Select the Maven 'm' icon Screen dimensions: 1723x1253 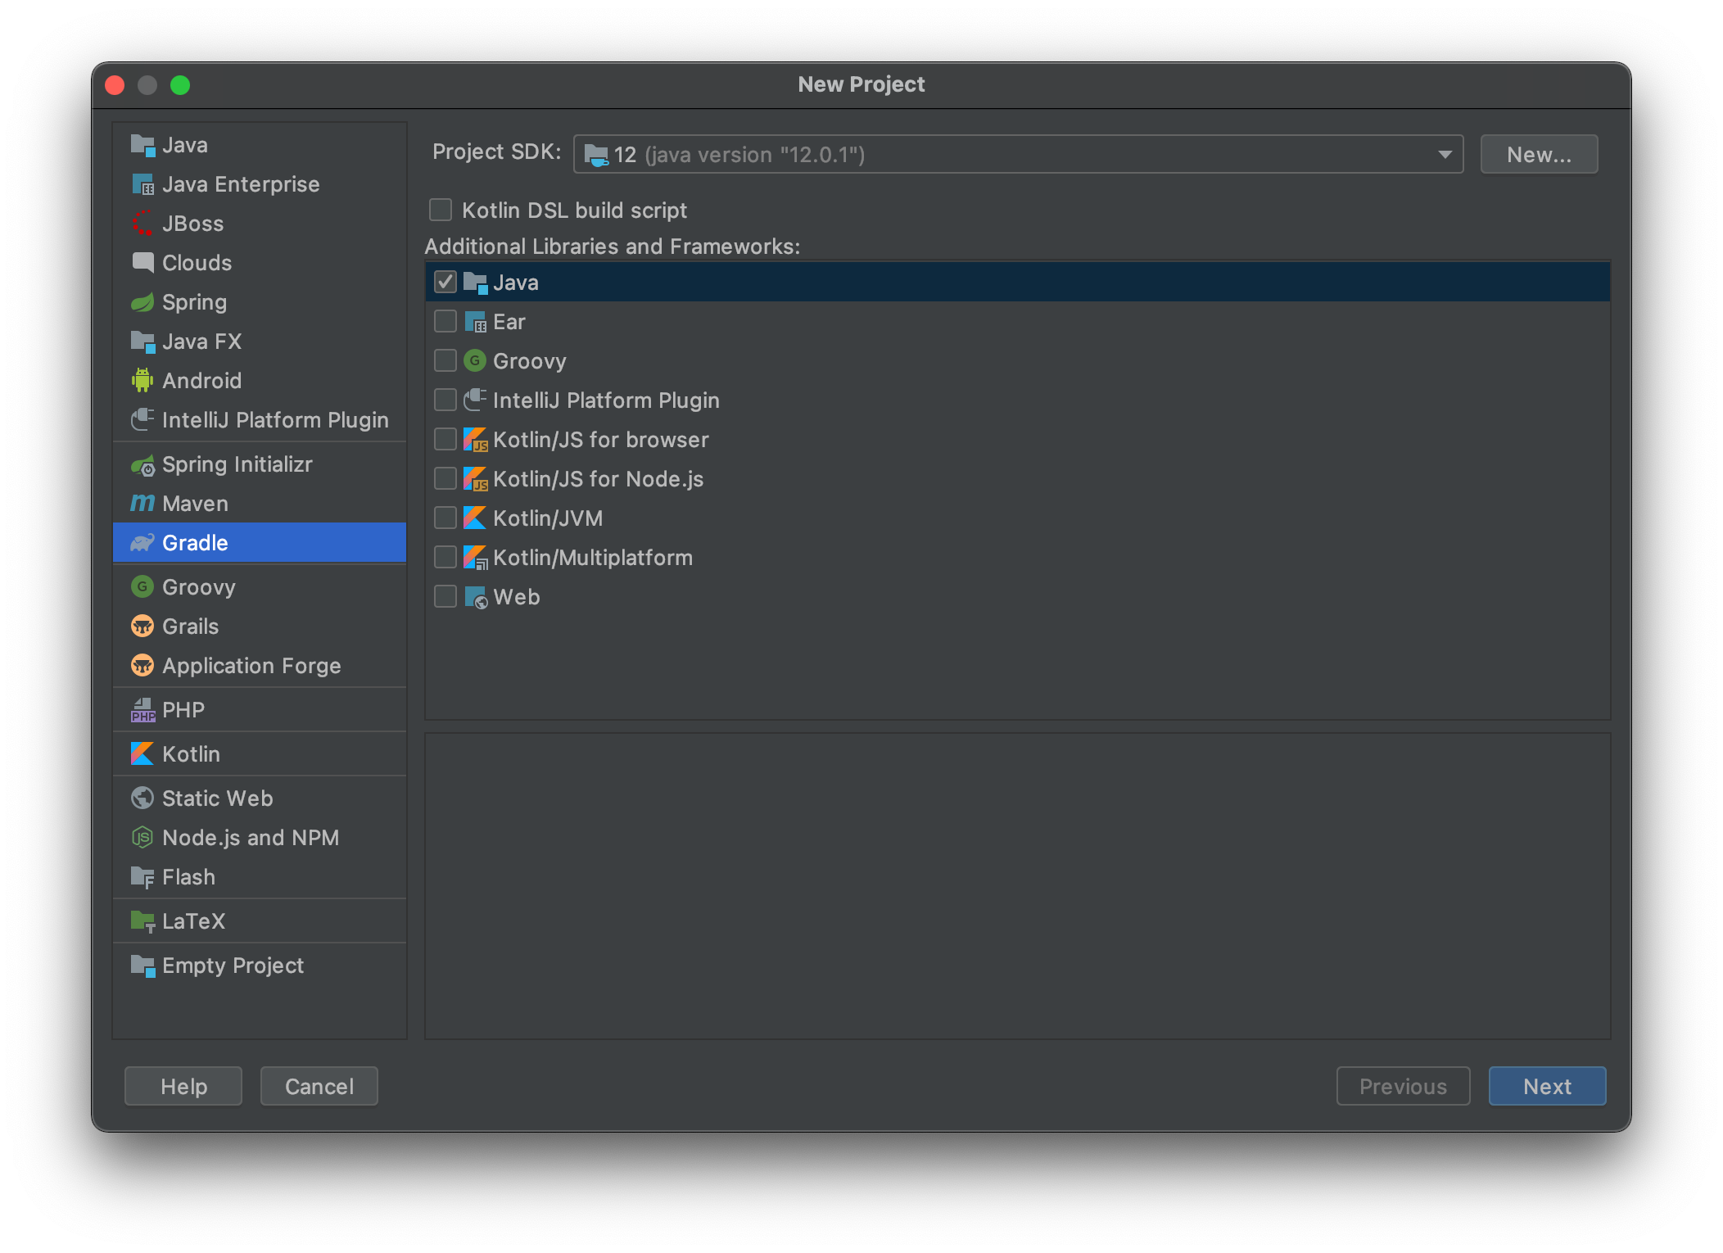point(142,504)
